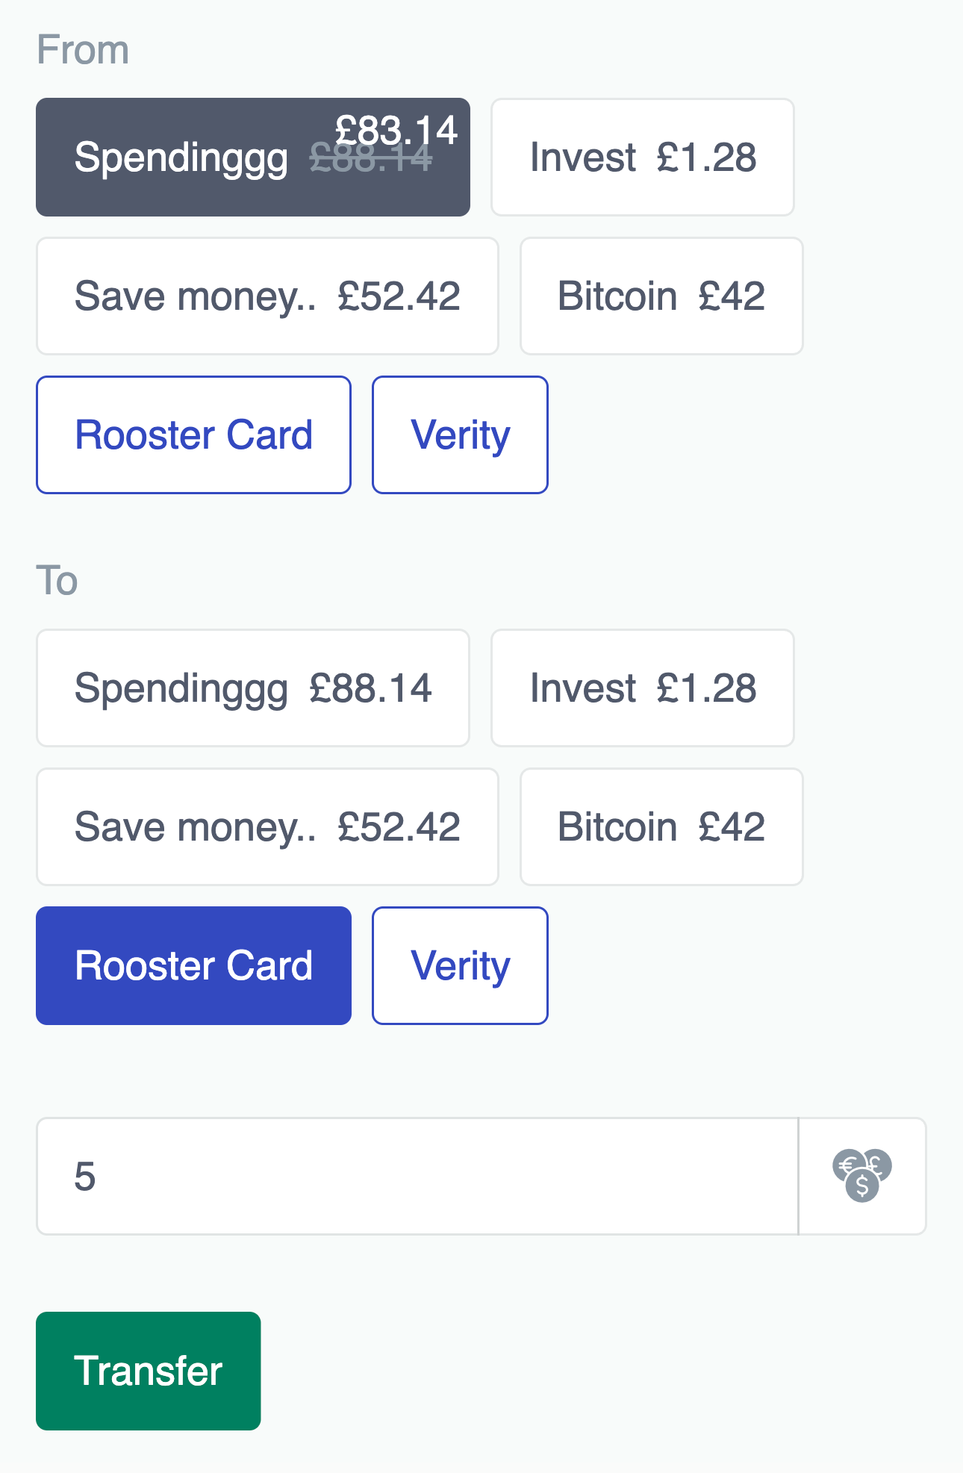963x1473 pixels.
Task: Pick Save money.. £52.42 under From
Action: 267,296
